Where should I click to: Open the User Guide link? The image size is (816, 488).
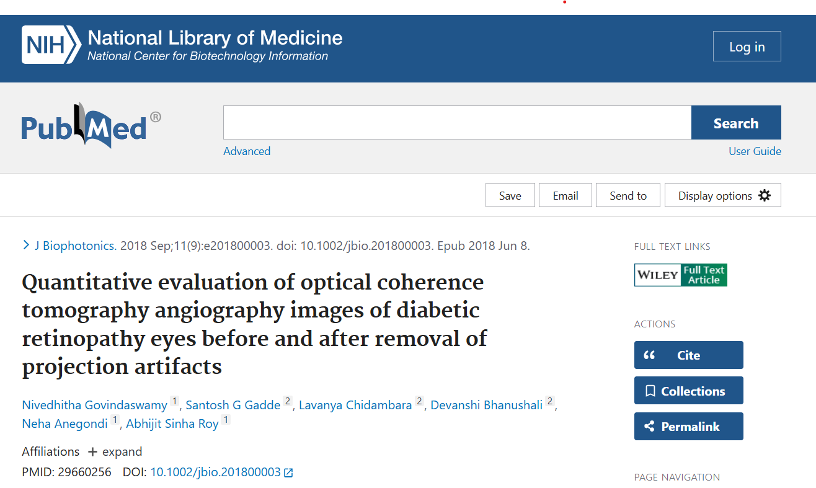tap(755, 151)
